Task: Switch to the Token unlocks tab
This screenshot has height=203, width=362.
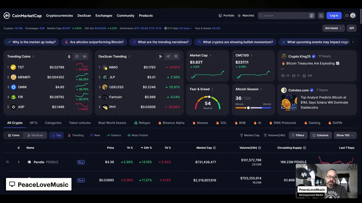Action: click(x=80, y=123)
